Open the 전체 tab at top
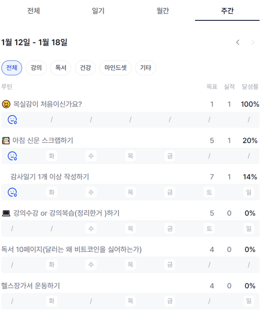266x320 pixels. coord(33,11)
